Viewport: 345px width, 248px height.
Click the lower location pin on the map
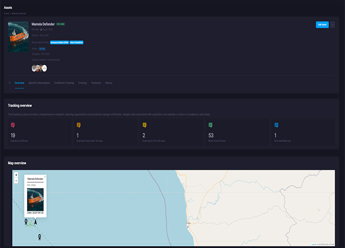tap(39, 236)
